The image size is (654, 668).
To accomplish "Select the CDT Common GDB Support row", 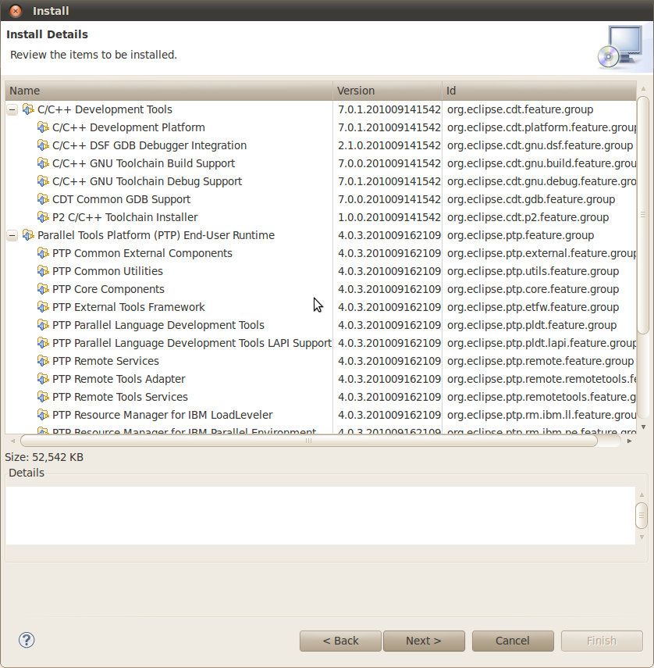I will (321, 199).
